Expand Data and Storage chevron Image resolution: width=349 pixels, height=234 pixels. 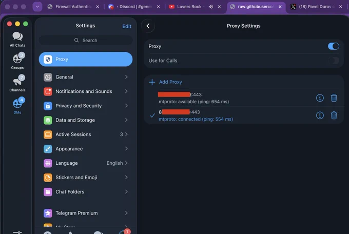[x=126, y=120]
